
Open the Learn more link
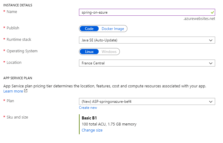pyautogui.click(x=13, y=91)
